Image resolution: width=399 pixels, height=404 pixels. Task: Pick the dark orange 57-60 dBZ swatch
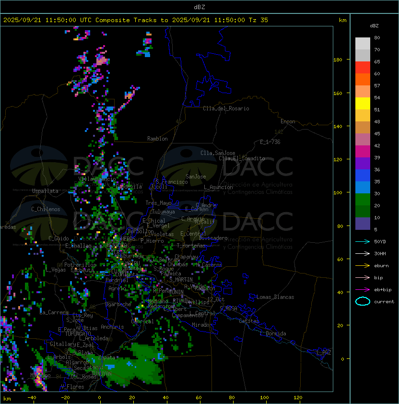pyautogui.click(x=363, y=79)
